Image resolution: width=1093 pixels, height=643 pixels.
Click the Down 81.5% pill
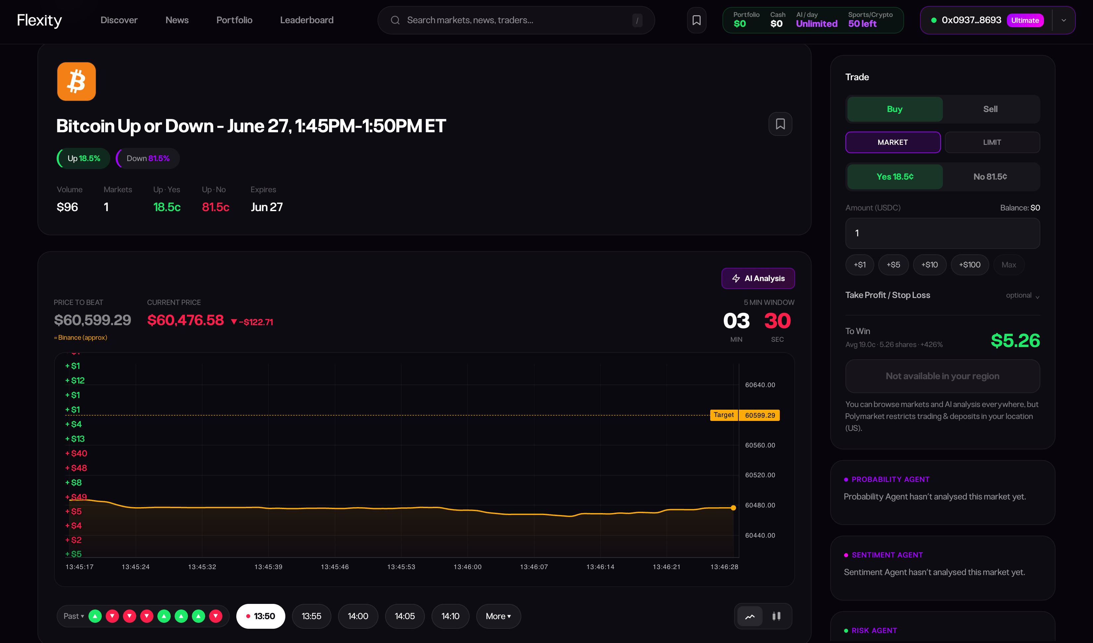148,158
